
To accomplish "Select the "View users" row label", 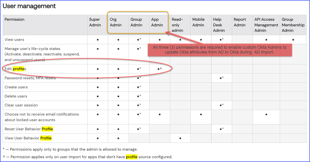I will [x=14, y=39].
